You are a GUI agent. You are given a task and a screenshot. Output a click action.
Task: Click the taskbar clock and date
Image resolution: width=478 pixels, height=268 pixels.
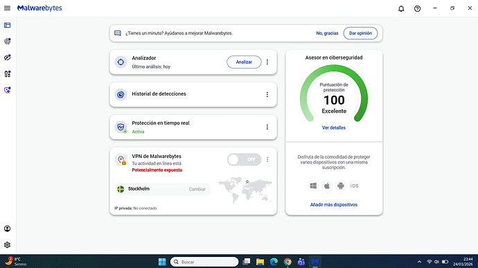[x=463, y=262]
